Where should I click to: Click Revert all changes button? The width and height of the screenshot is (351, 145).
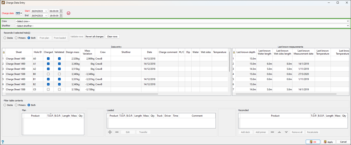94,37
